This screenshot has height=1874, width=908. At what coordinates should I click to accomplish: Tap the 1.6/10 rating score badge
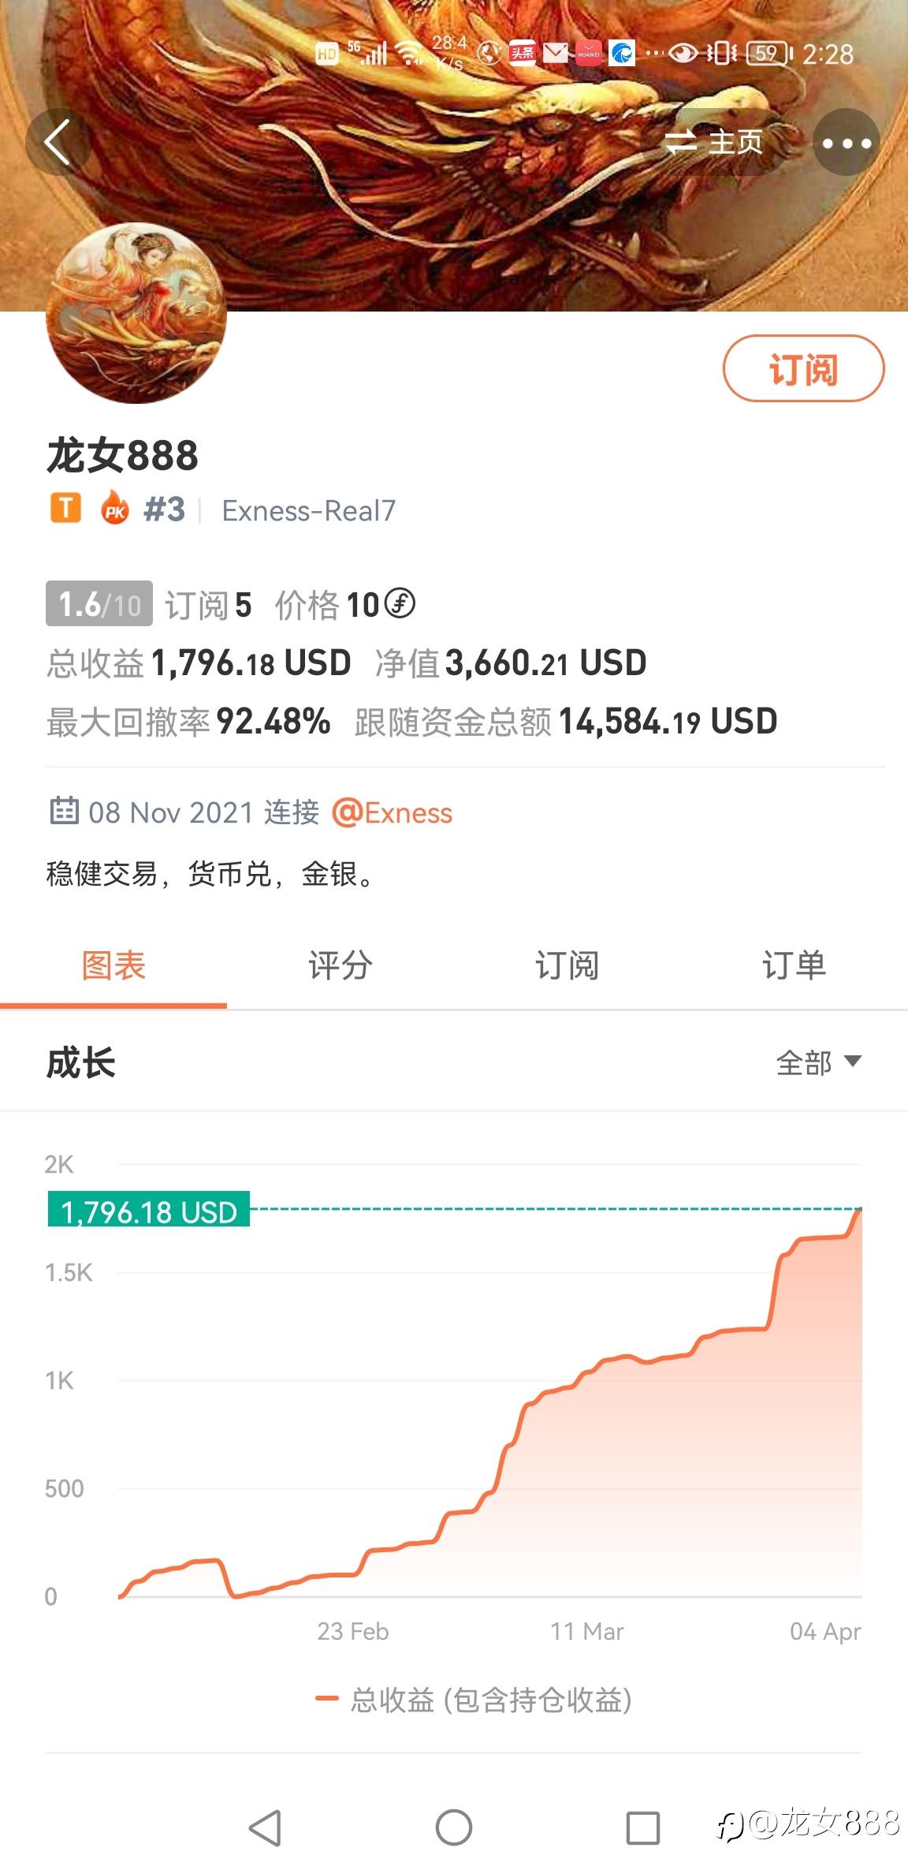click(99, 604)
